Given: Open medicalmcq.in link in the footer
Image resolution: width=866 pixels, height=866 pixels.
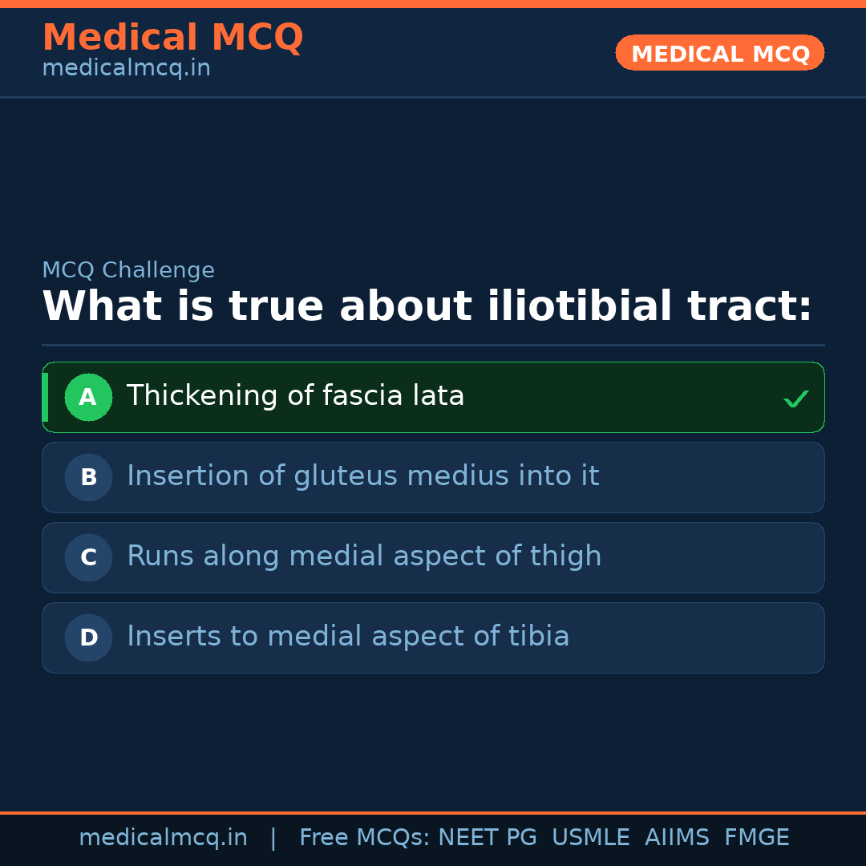Looking at the screenshot, I should (x=163, y=838).
